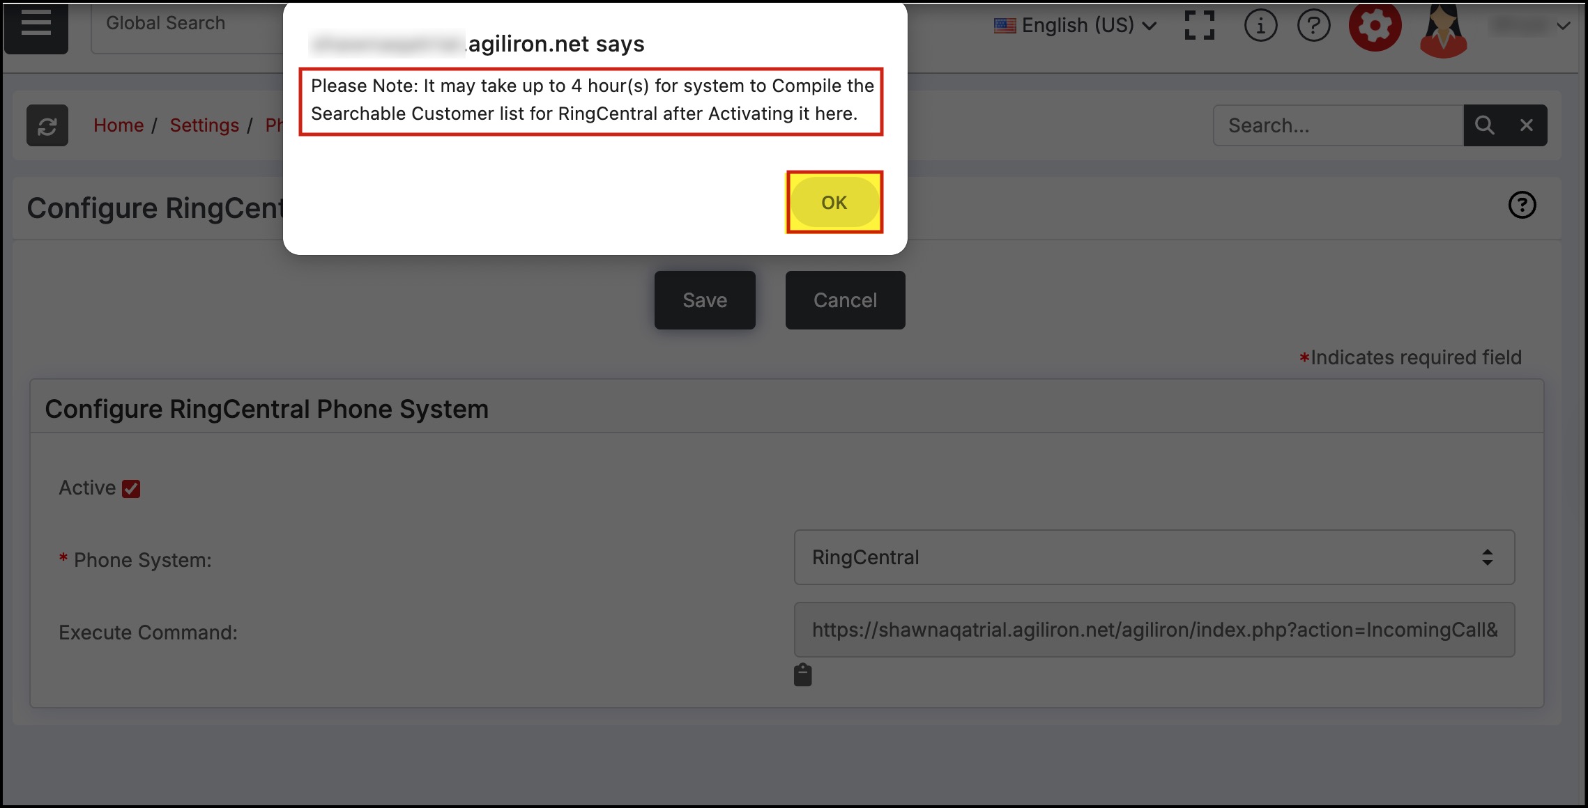Clear search with the X icon
This screenshot has height=808, width=1588.
pos(1527,125)
